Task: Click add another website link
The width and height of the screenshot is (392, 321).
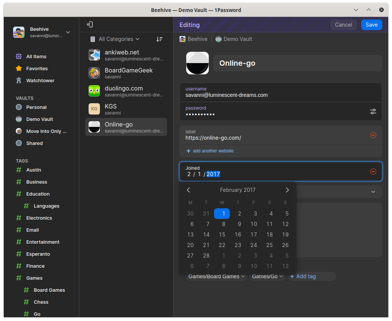Action: [210, 151]
